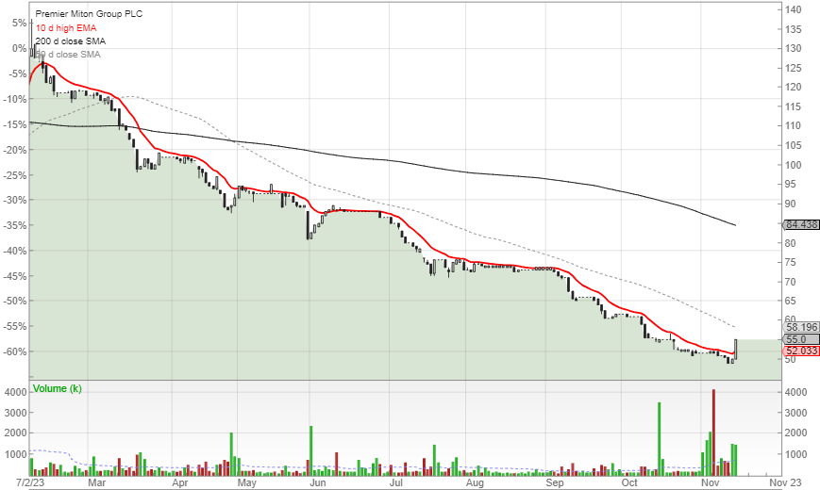The height and width of the screenshot is (490, 820).
Task: Click the Nov label on the date axis
Action: pos(711,482)
